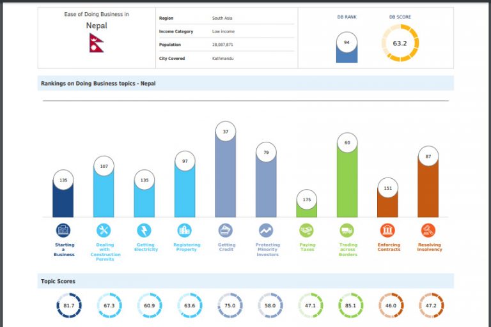Select the Dealing with Construction Permits icon

[x=104, y=231]
